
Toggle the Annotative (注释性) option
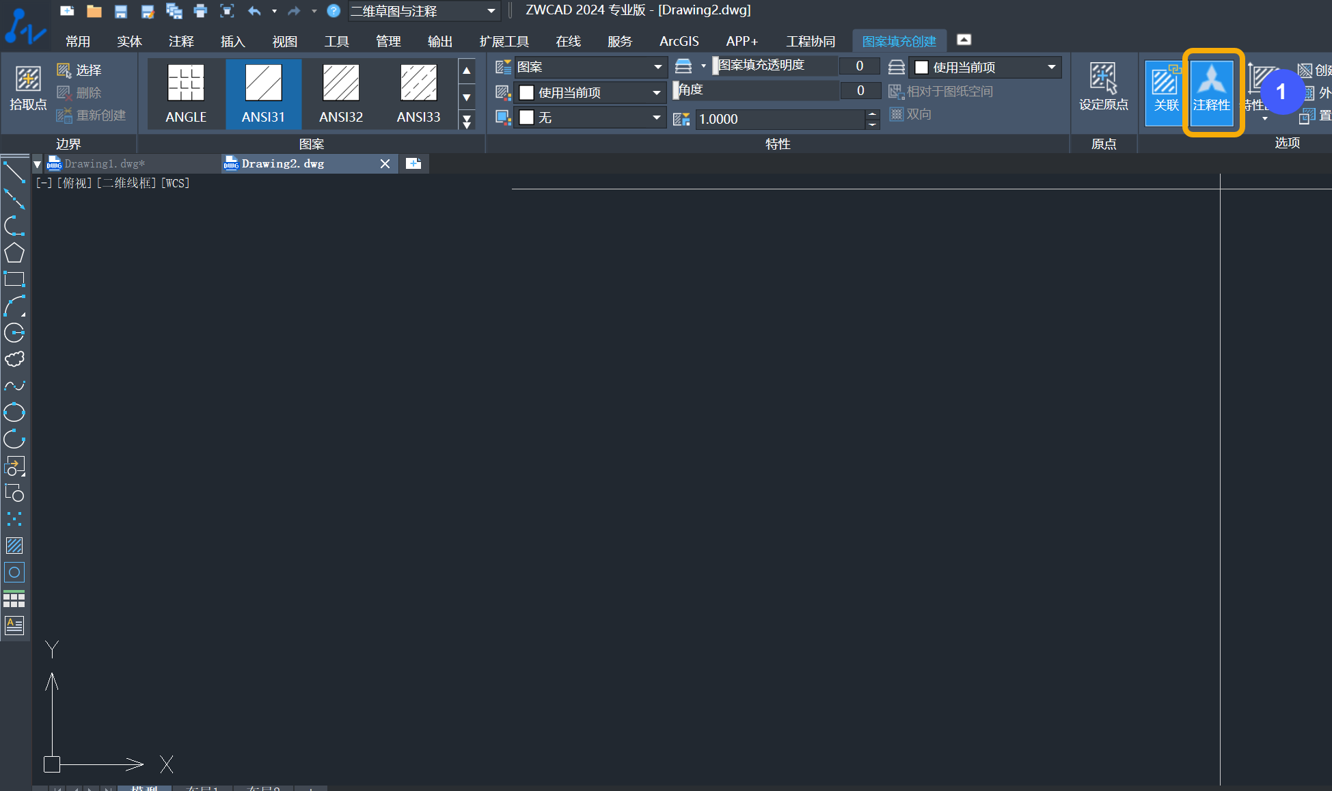pos(1211,93)
